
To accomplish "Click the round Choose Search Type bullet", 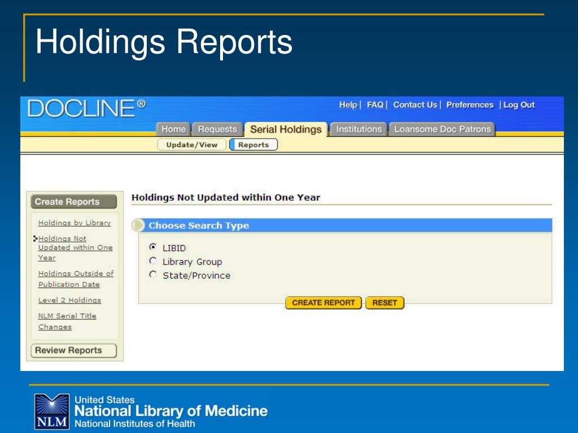I will click(138, 226).
